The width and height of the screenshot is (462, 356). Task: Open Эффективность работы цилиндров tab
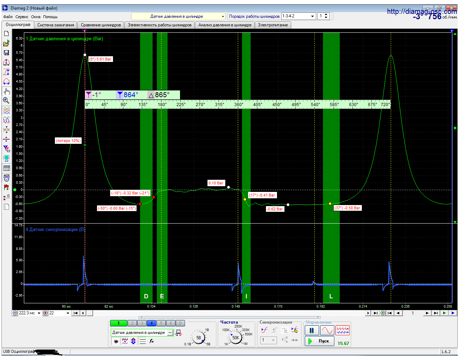[x=160, y=25]
